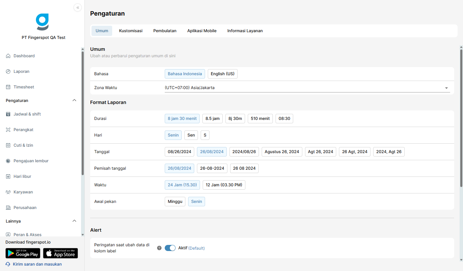This screenshot has width=463, height=271.
Task: Open Kirim saran dan masukan link
Action: pyautogui.click(x=37, y=264)
